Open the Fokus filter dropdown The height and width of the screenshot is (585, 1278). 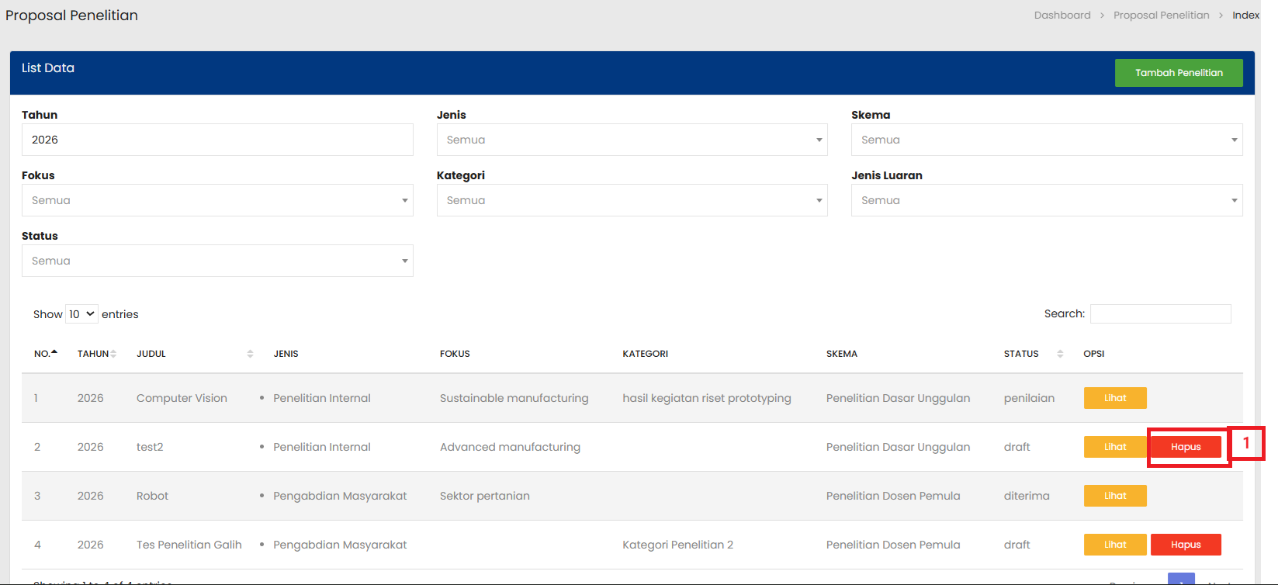pos(217,200)
